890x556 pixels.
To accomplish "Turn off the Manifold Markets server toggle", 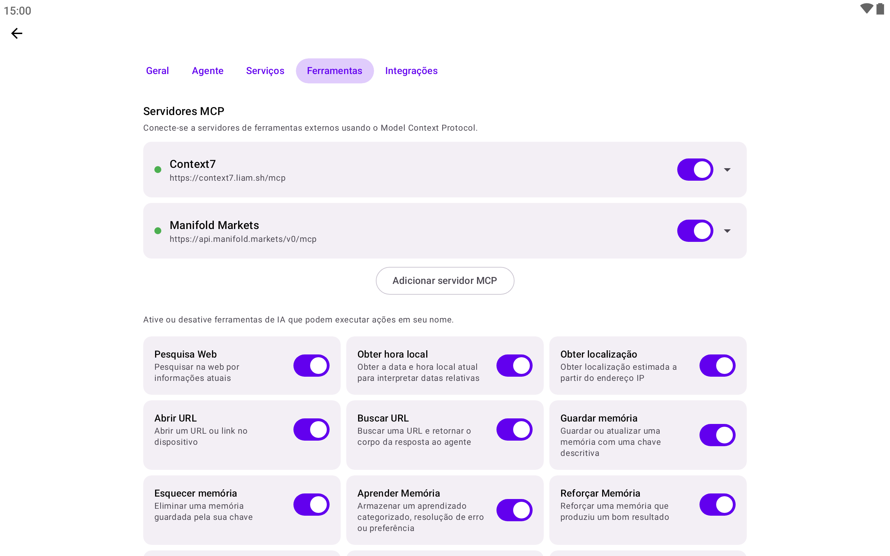I will pyautogui.click(x=695, y=230).
